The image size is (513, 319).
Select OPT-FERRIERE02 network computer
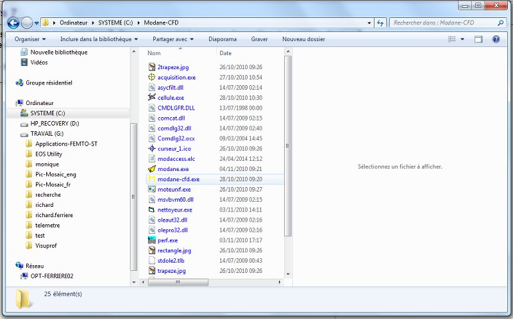pyautogui.click(x=52, y=276)
